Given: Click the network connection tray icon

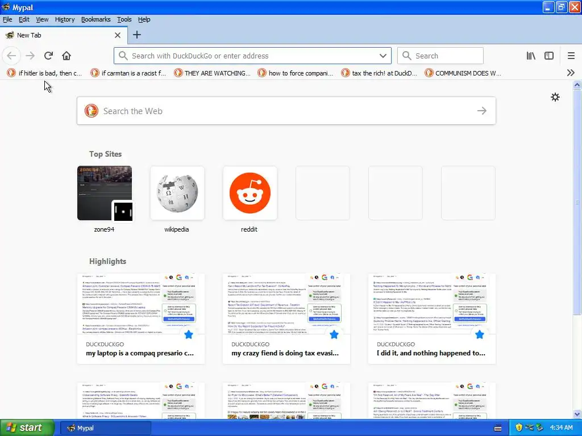Looking at the screenshot, I should (x=530, y=428).
